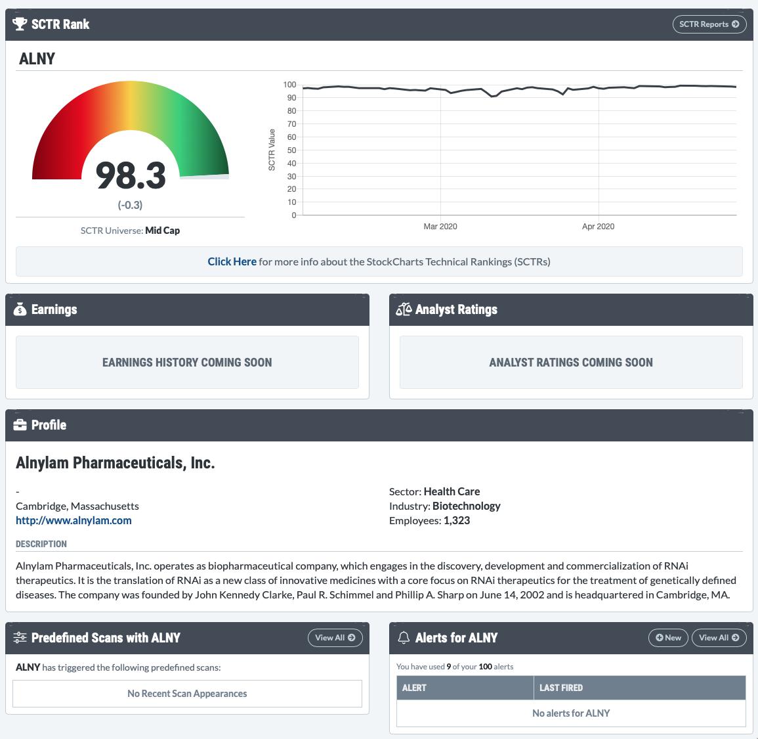Screen dimensions: 758x739
Task: Click the ALNY ticker heading
Action: point(37,58)
